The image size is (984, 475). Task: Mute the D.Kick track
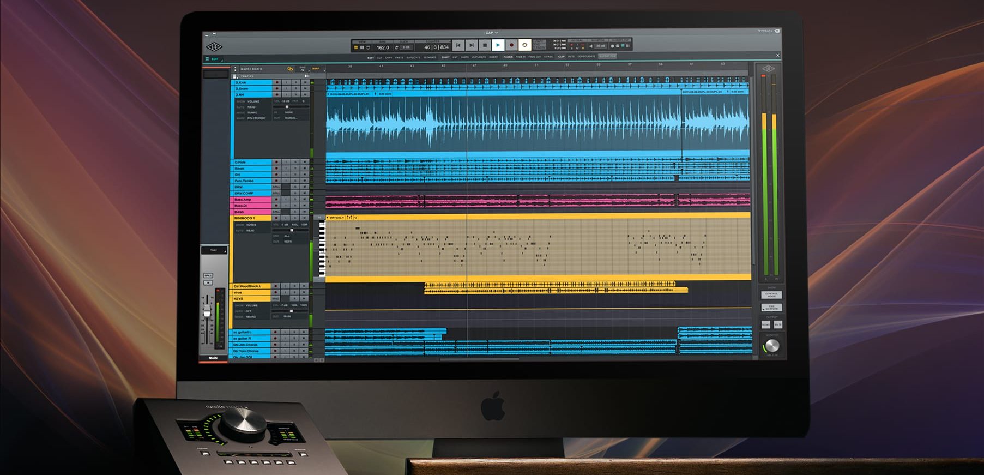305,82
